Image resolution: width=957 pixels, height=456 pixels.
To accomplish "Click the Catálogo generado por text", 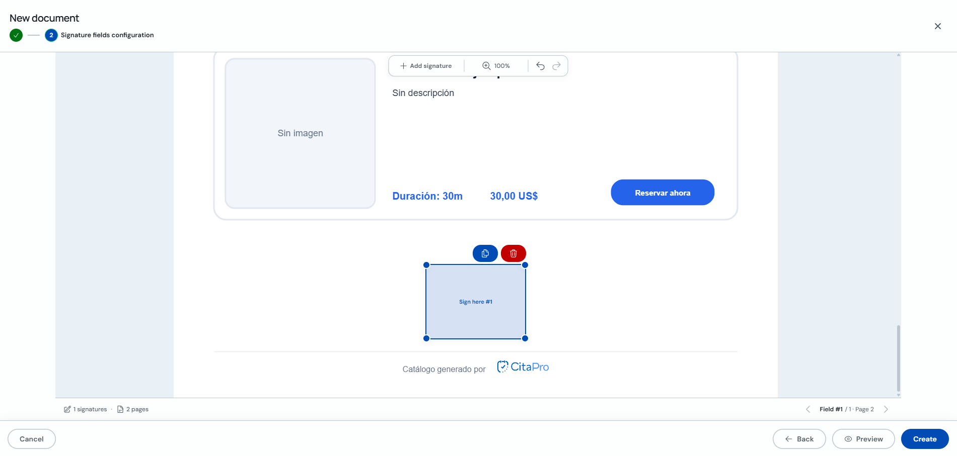I will point(444,369).
